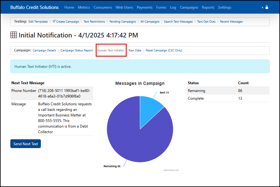Open the Buffalo Credit Solutions brand link
Viewport: 280px width, 187px height.
click(34, 7)
